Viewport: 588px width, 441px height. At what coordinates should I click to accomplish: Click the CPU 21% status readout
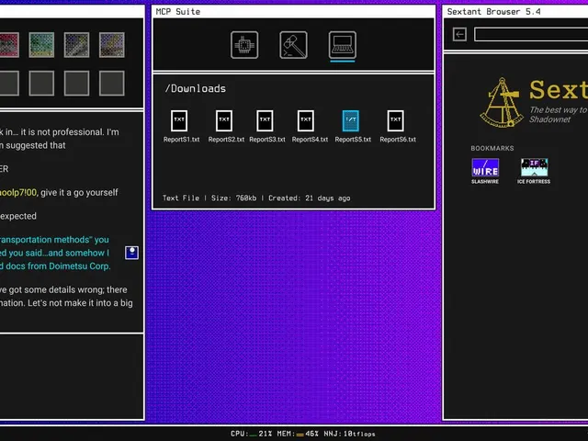251,434
